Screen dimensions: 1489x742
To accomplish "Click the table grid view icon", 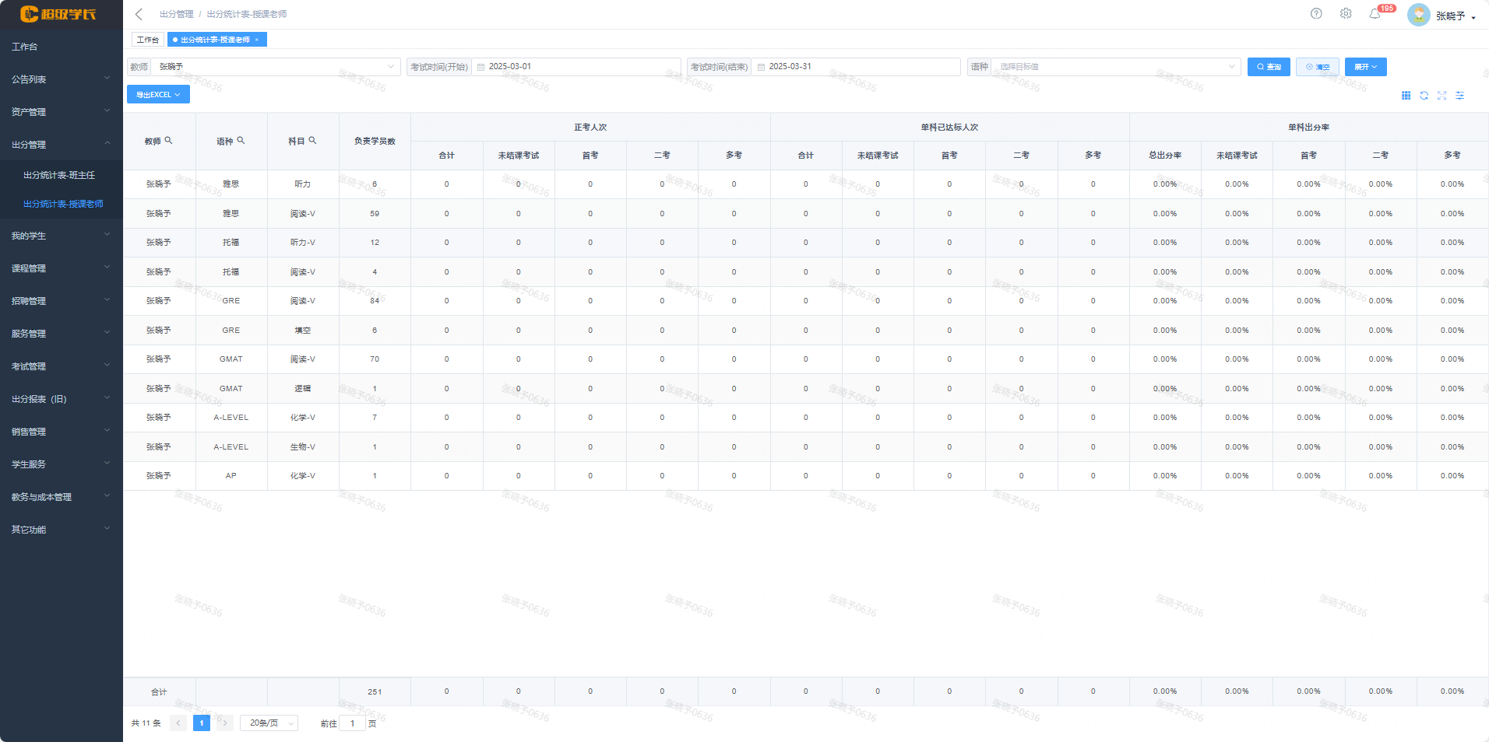I will pyautogui.click(x=1406, y=96).
